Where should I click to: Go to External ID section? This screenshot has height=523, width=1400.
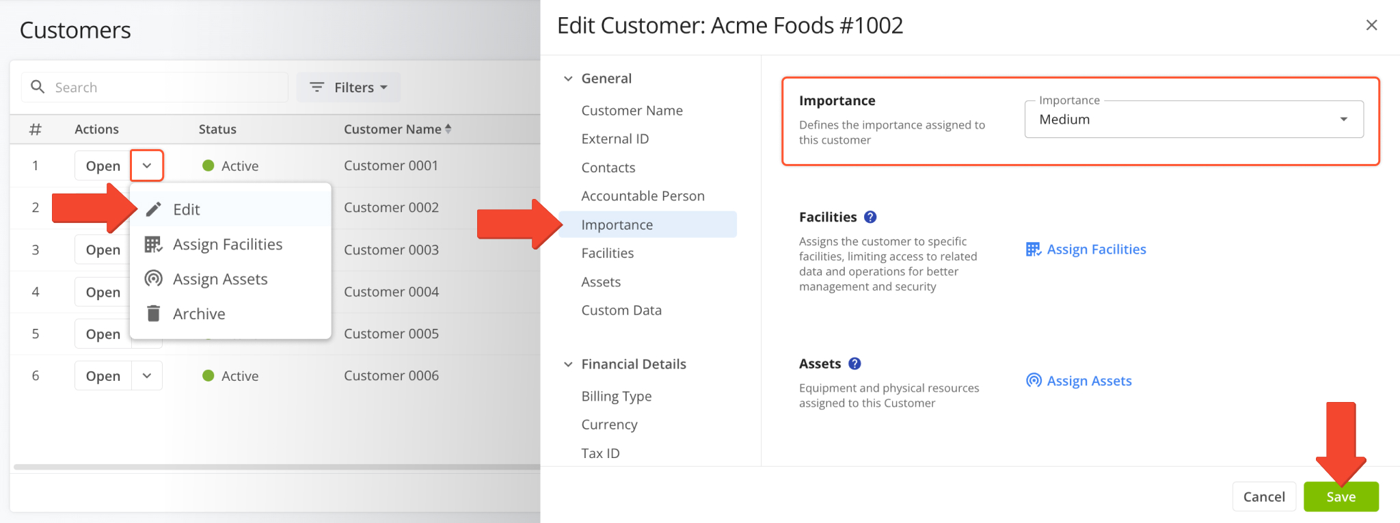(615, 139)
